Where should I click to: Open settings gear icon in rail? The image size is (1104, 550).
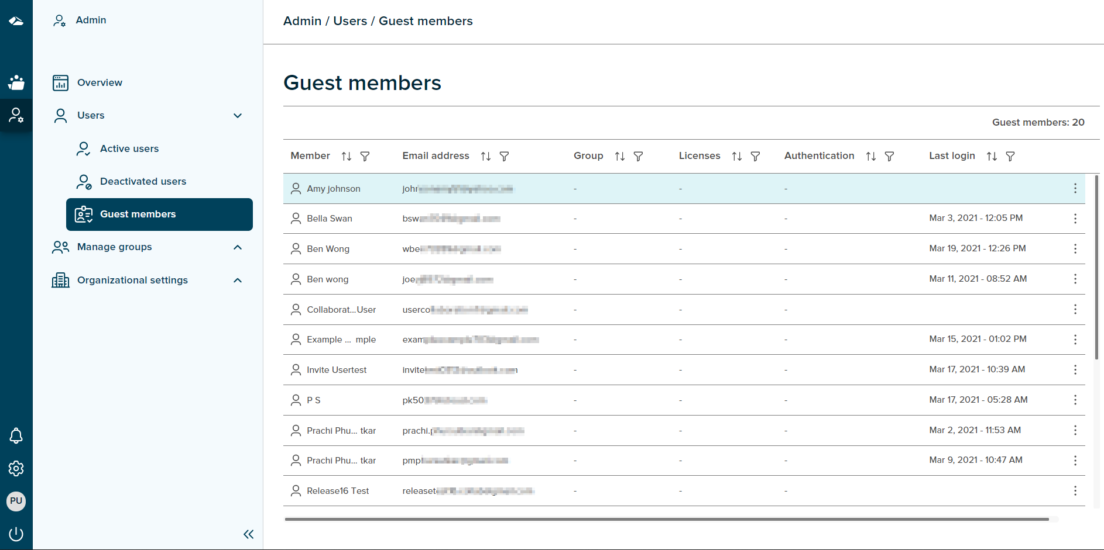click(x=16, y=468)
